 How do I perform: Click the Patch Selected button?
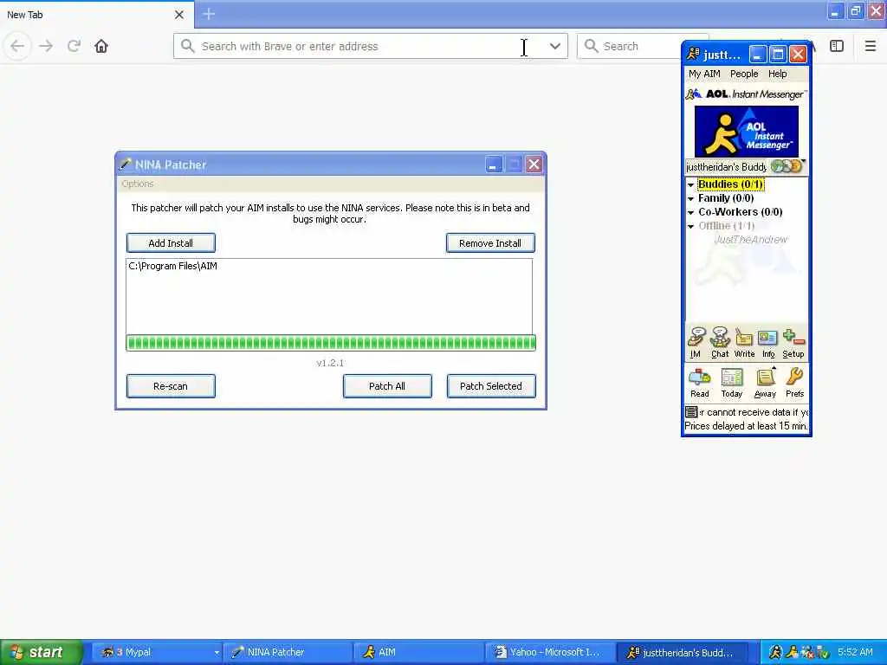pos(491,386)
